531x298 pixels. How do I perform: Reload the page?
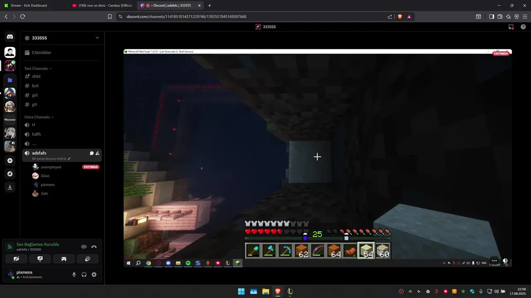click(x=22, y=17)
